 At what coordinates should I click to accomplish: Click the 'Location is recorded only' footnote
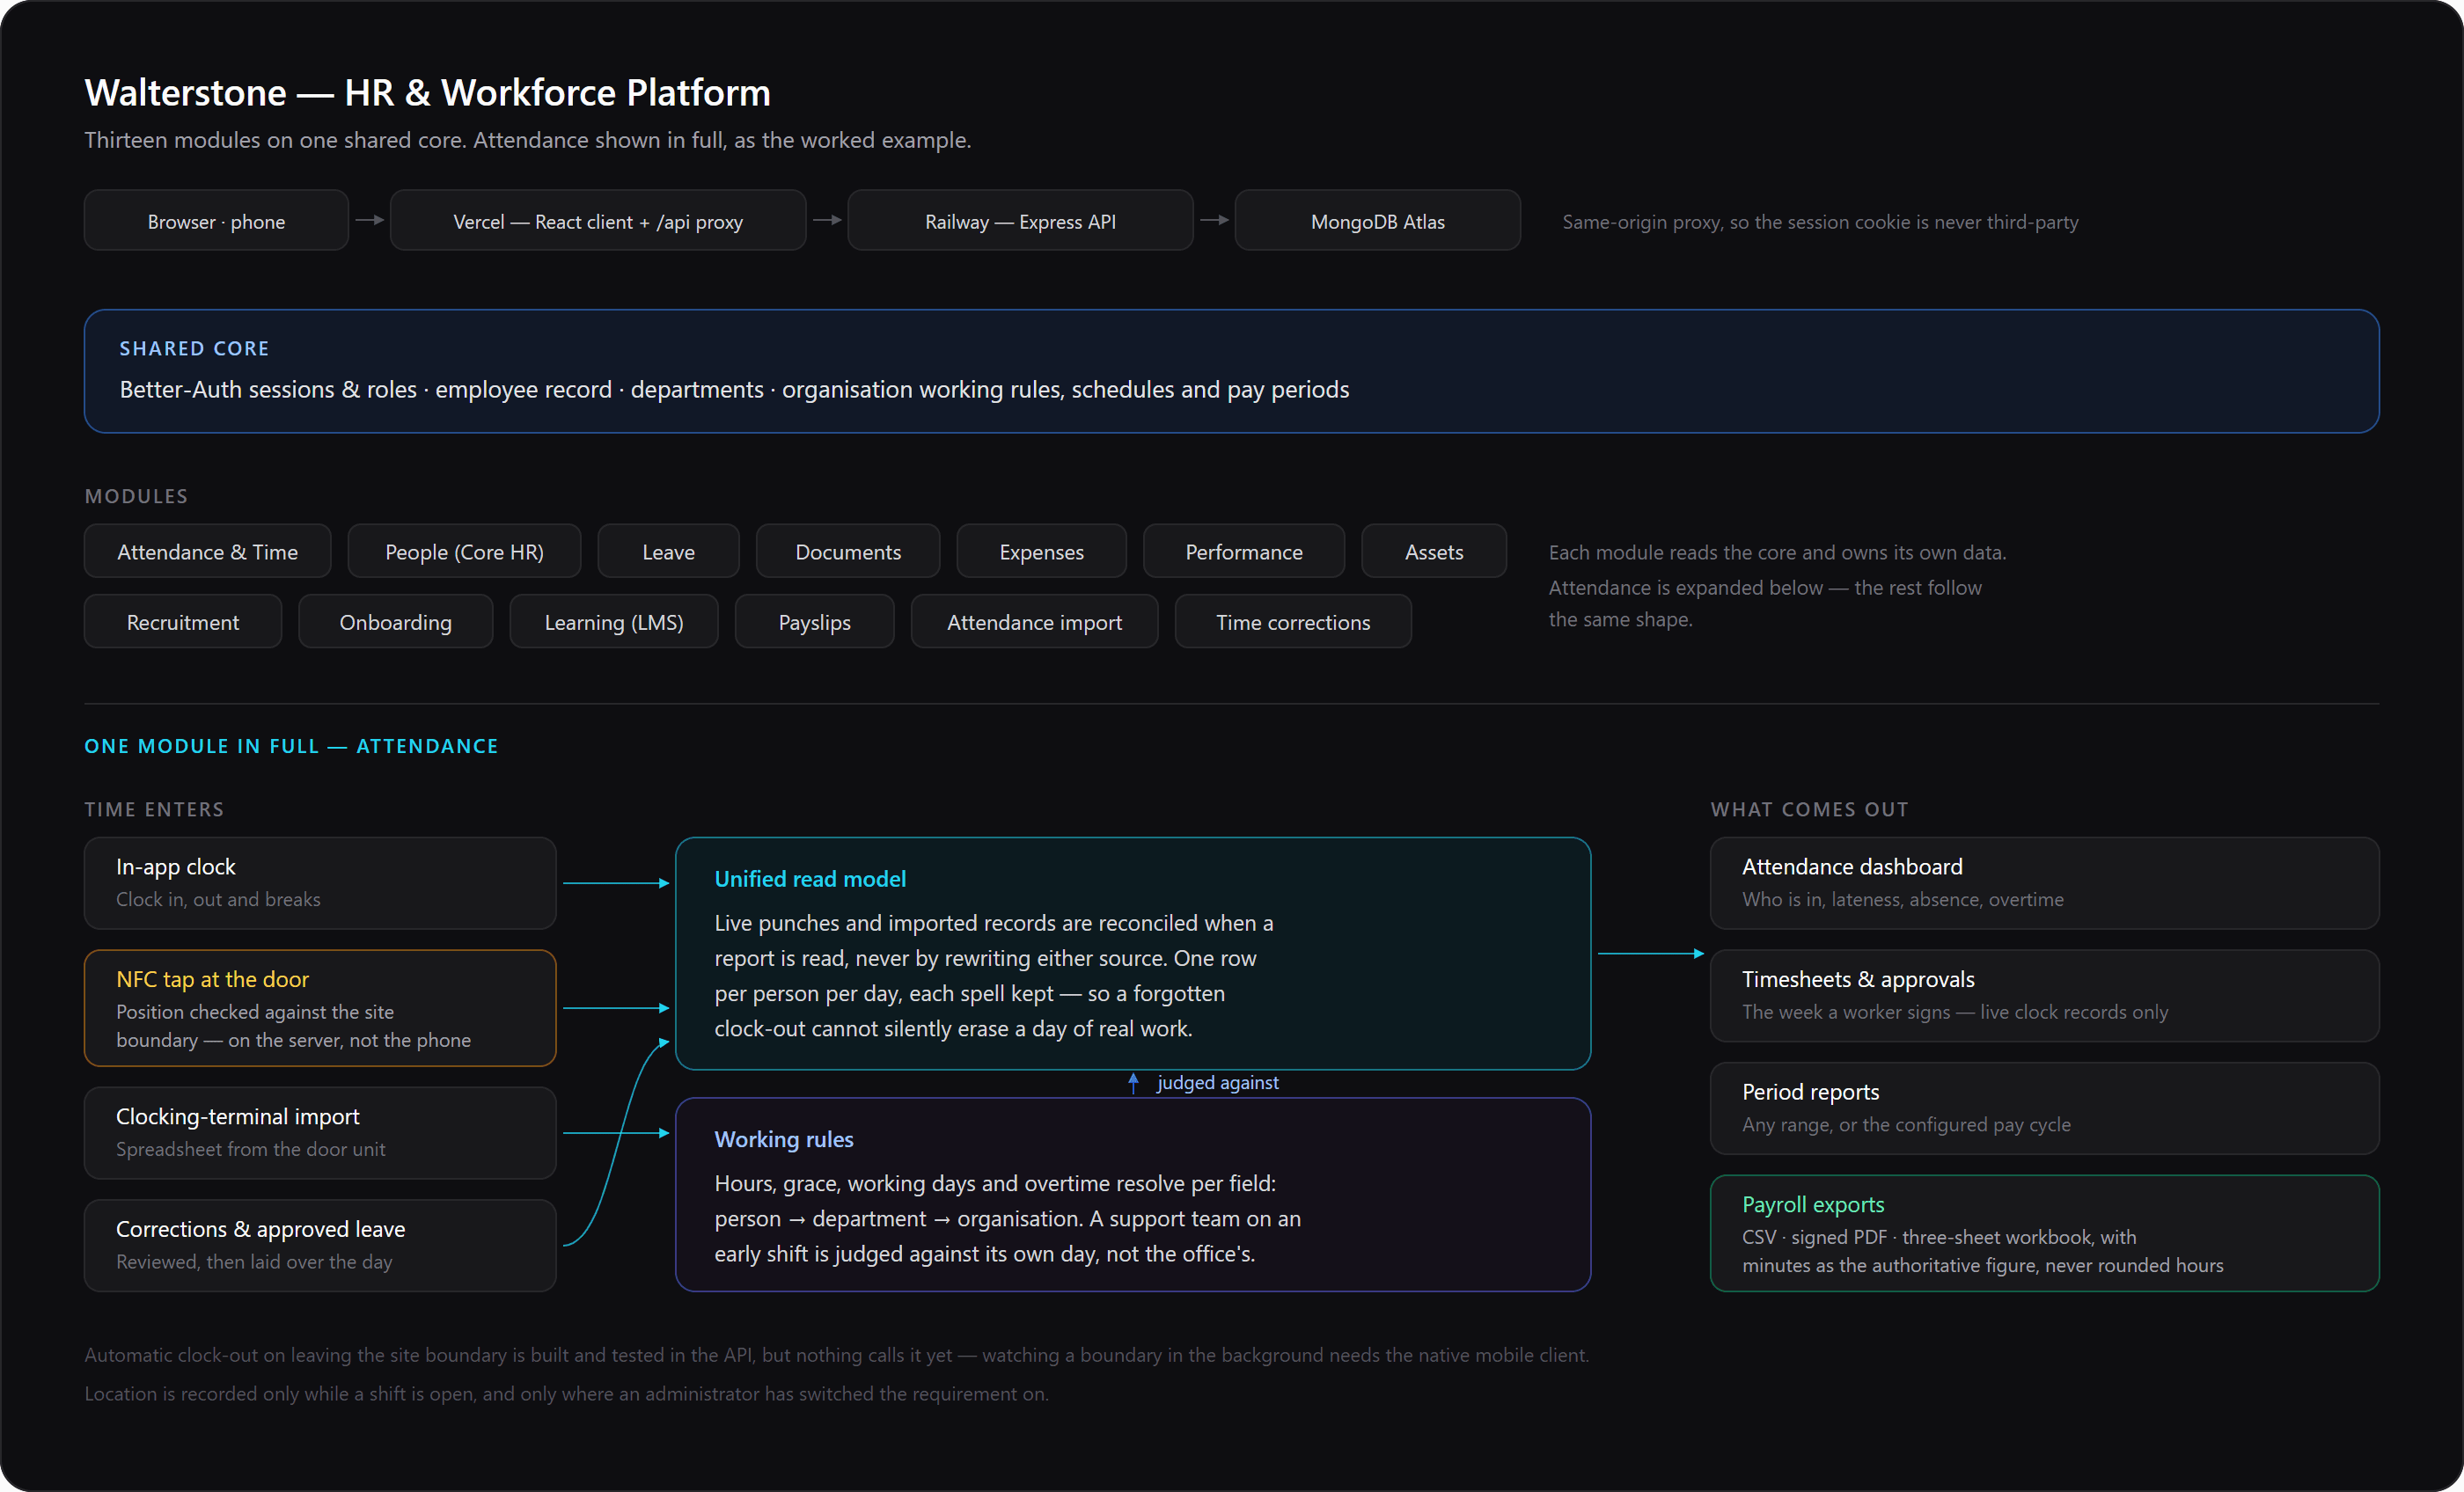566,1393
